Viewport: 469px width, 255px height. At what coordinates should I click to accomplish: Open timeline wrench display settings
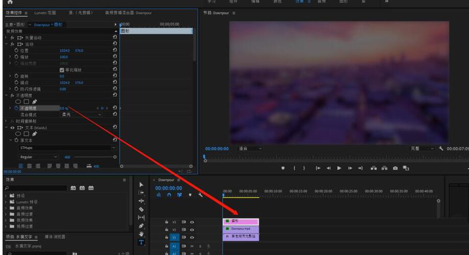200,195
